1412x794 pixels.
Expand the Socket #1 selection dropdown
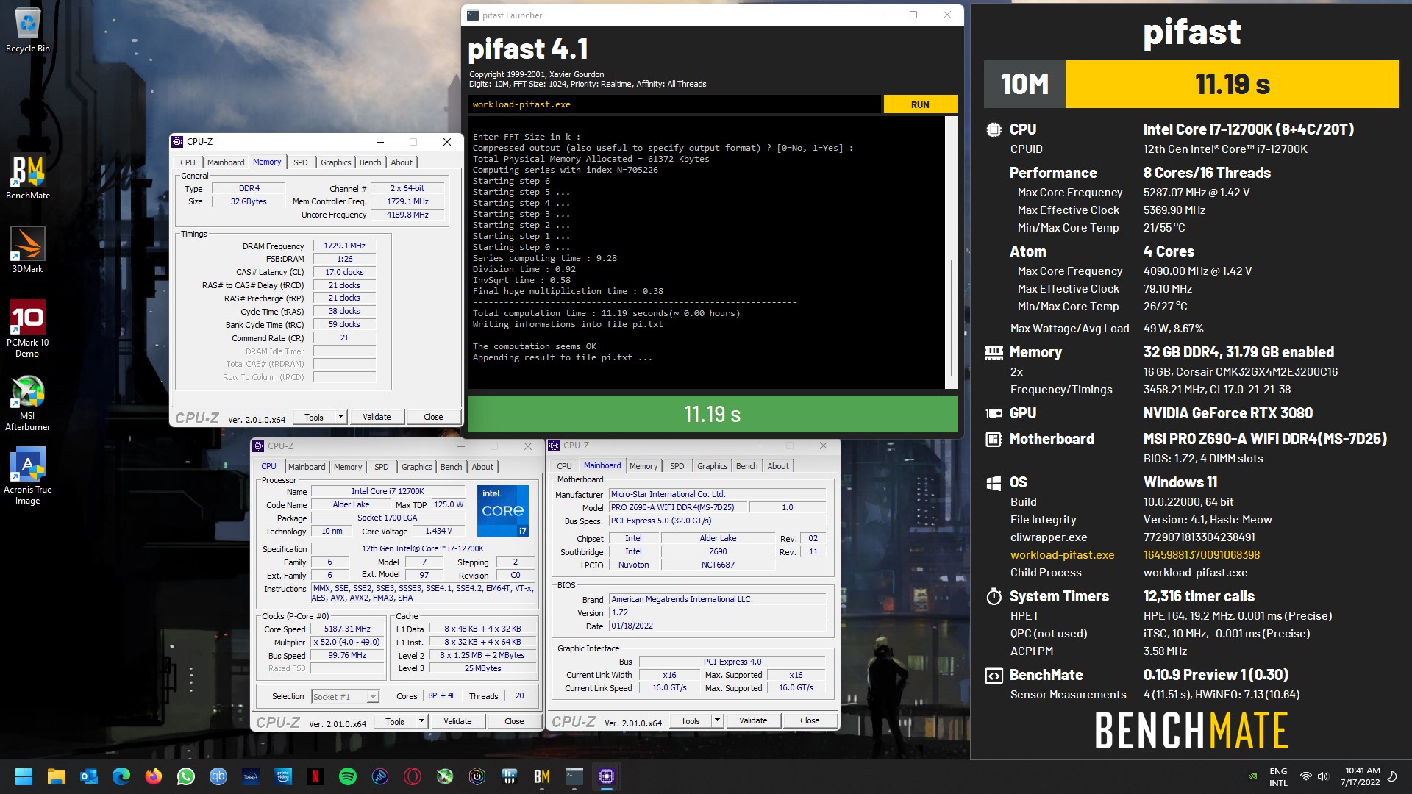point(373,696)
